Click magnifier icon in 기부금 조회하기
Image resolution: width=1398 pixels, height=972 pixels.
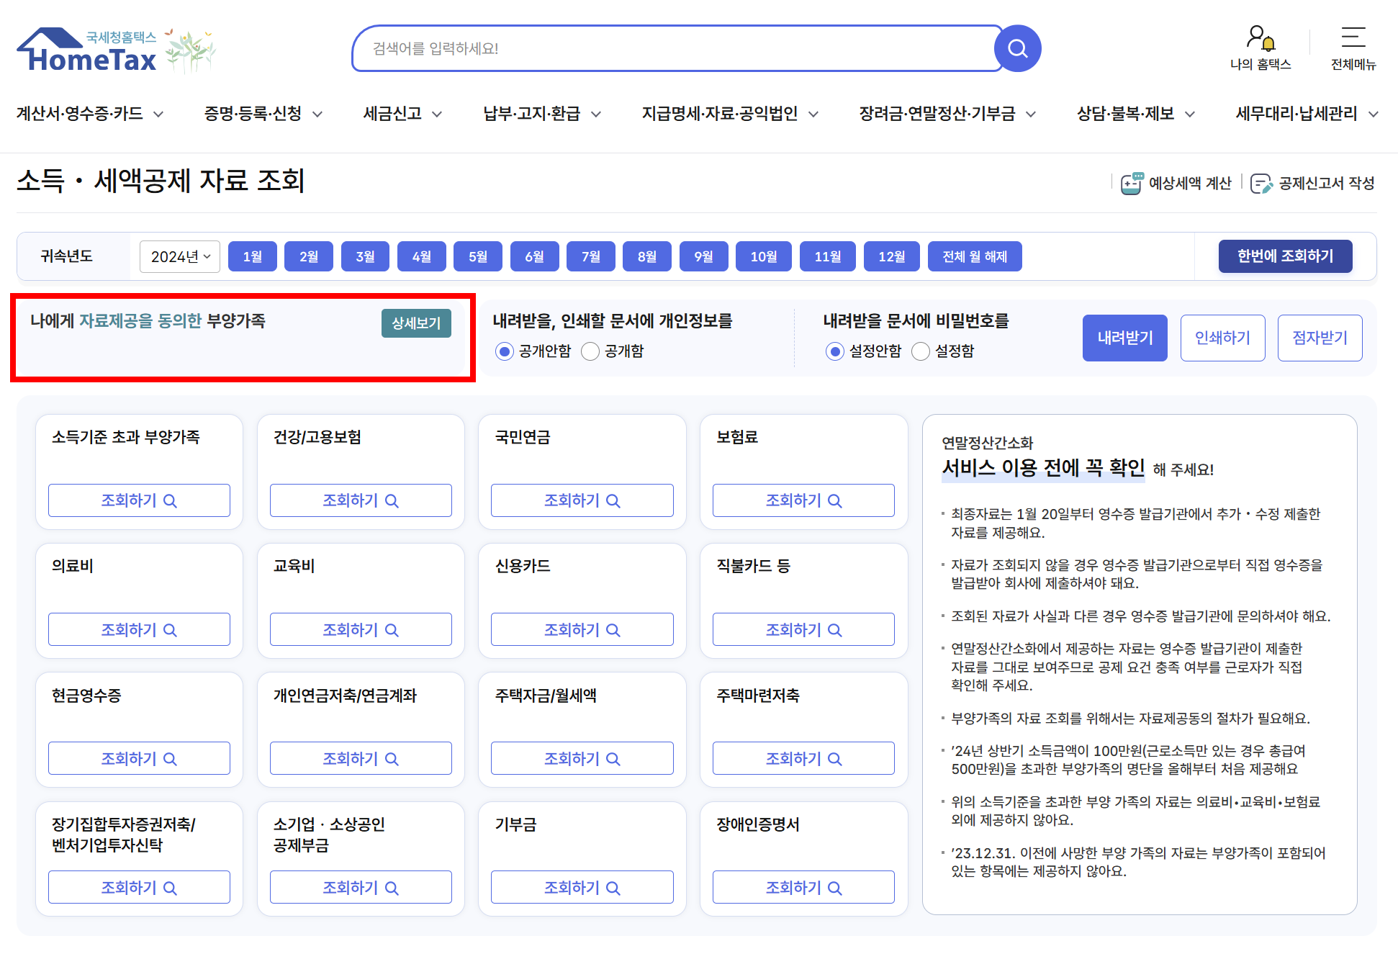point(613,888)
